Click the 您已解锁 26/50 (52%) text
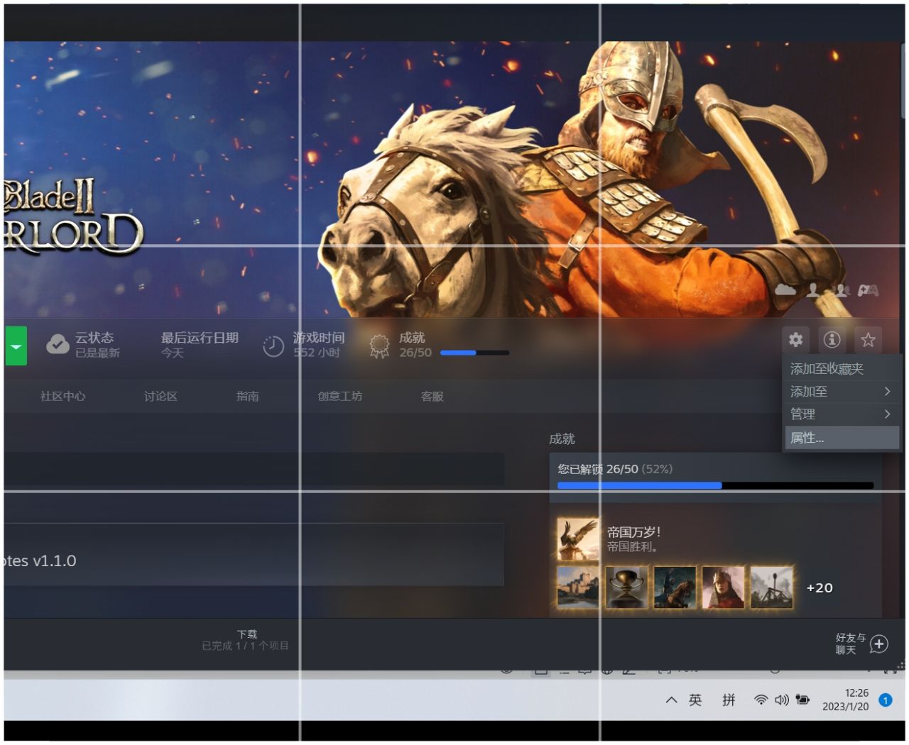Viewport: 909px width, 745px height. pyautogui.click(x=615, y=469)
